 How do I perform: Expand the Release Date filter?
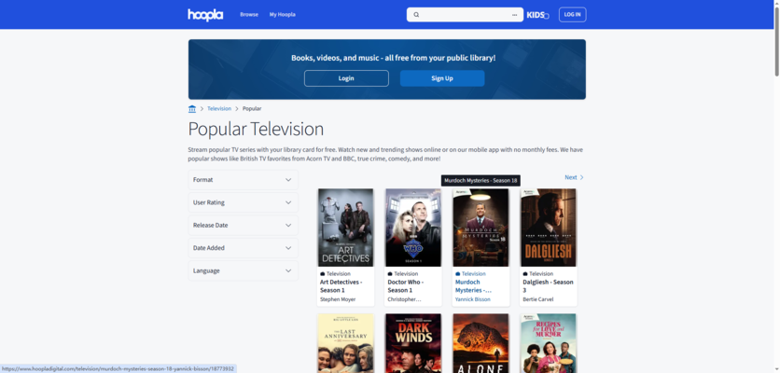point(243,226)
